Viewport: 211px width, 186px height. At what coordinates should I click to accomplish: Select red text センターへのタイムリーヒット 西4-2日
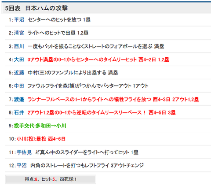pos(116,60)
